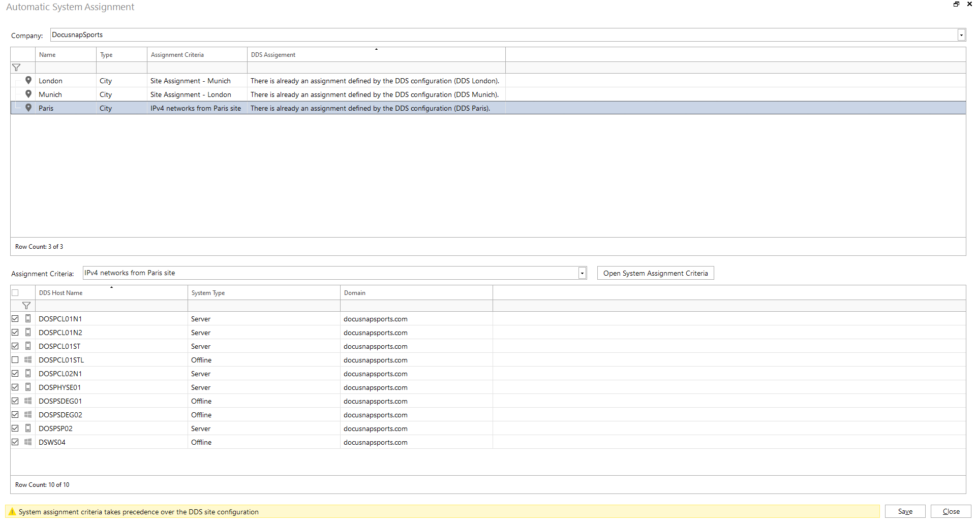Click the filter funnel icon in the DDS host table

point(26,306)
